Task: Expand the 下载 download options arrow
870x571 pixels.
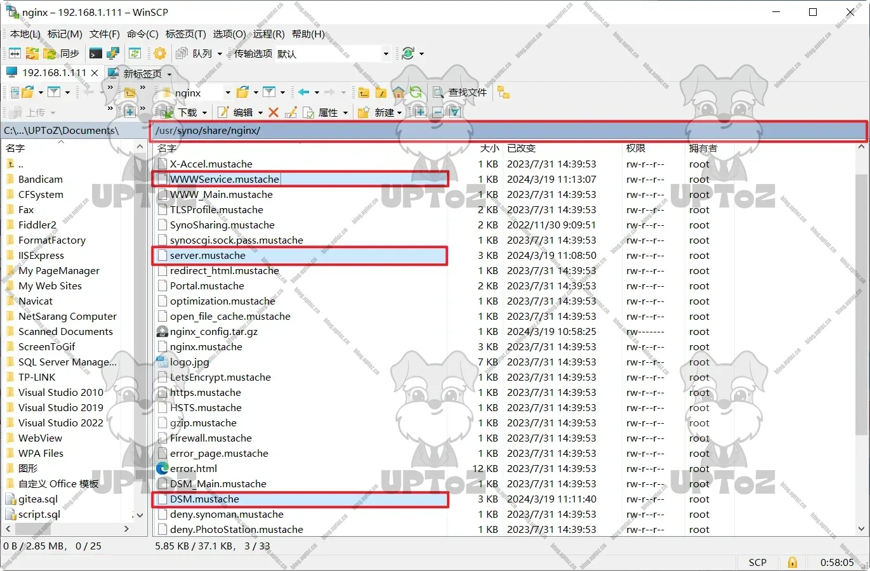Action: pos(204,113)
